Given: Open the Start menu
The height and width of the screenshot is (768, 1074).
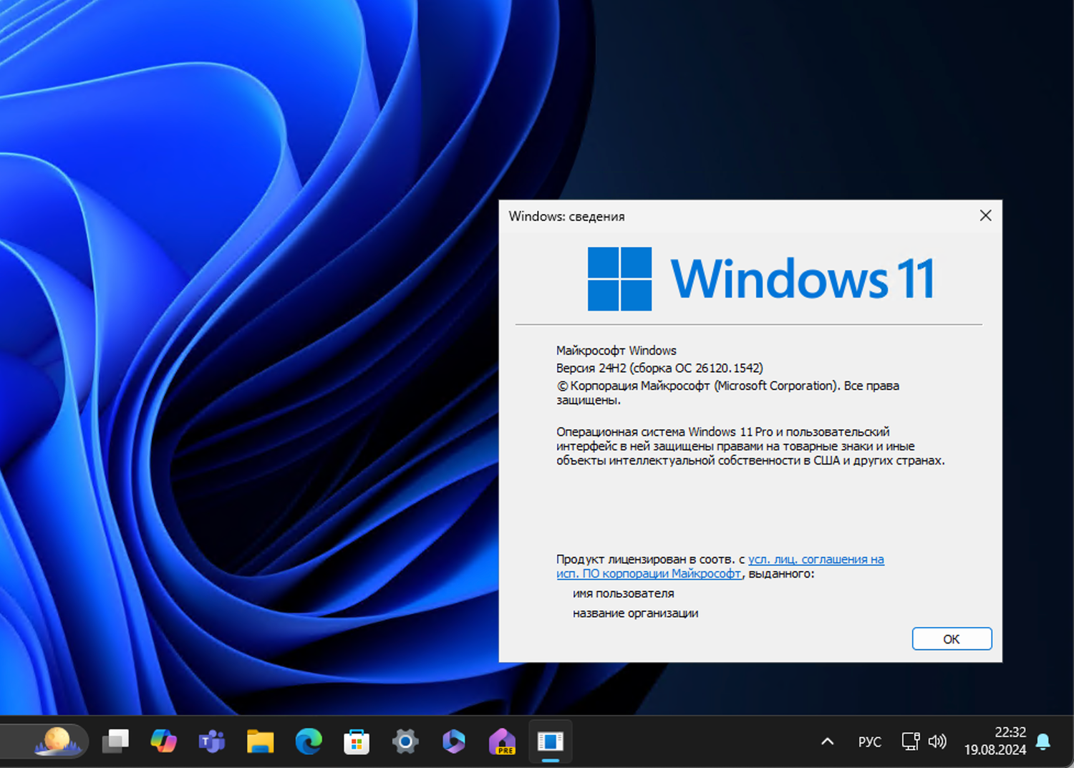Looking at the screenshot, I should 116,742.
